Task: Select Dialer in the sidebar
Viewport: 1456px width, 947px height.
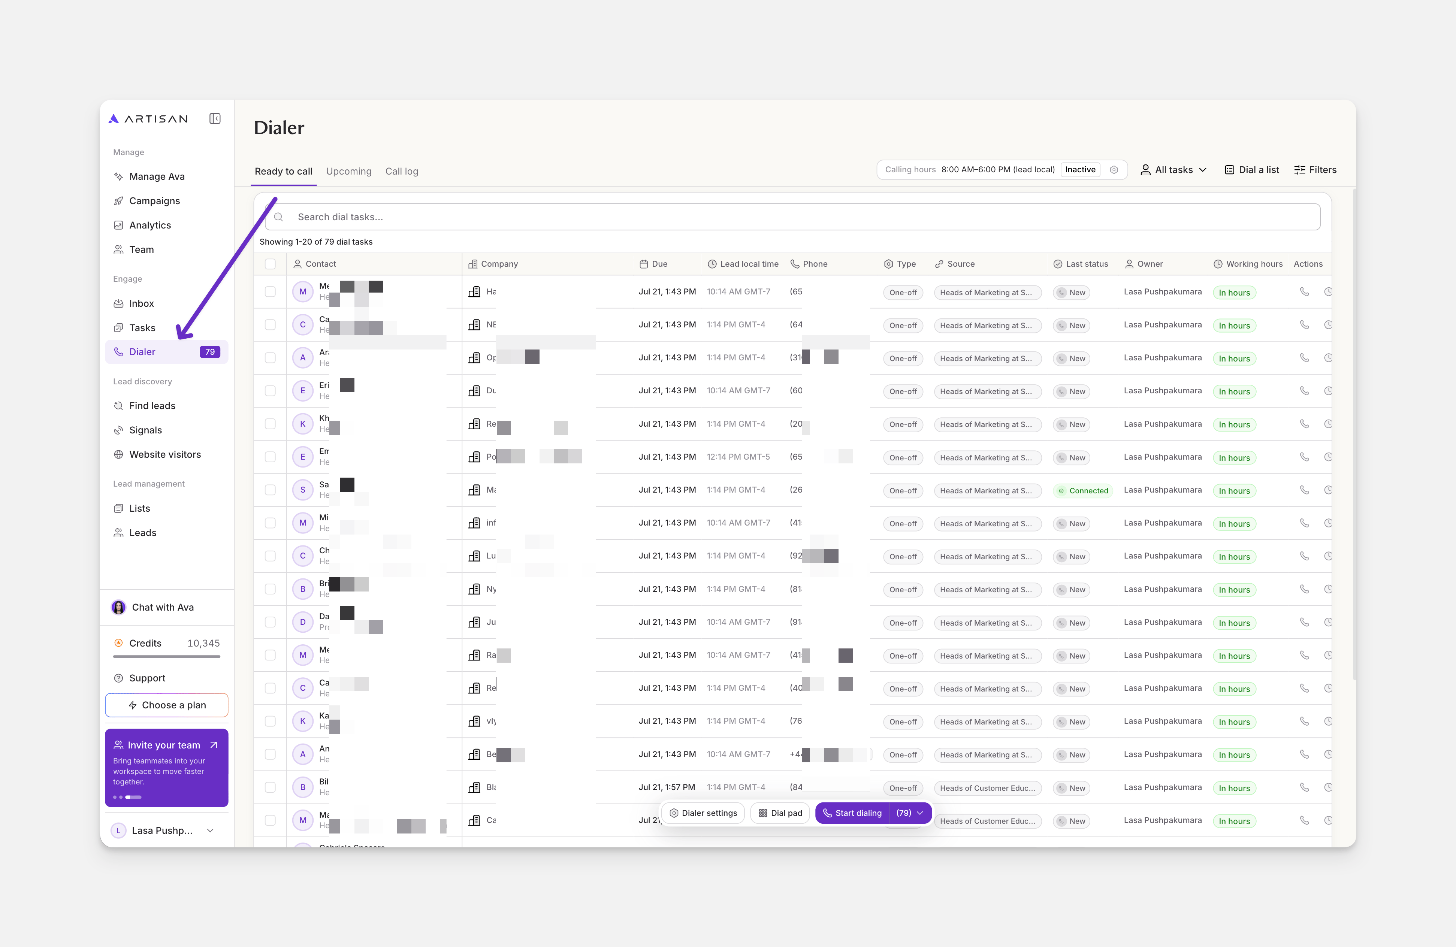Action: (x=166, y=352)
